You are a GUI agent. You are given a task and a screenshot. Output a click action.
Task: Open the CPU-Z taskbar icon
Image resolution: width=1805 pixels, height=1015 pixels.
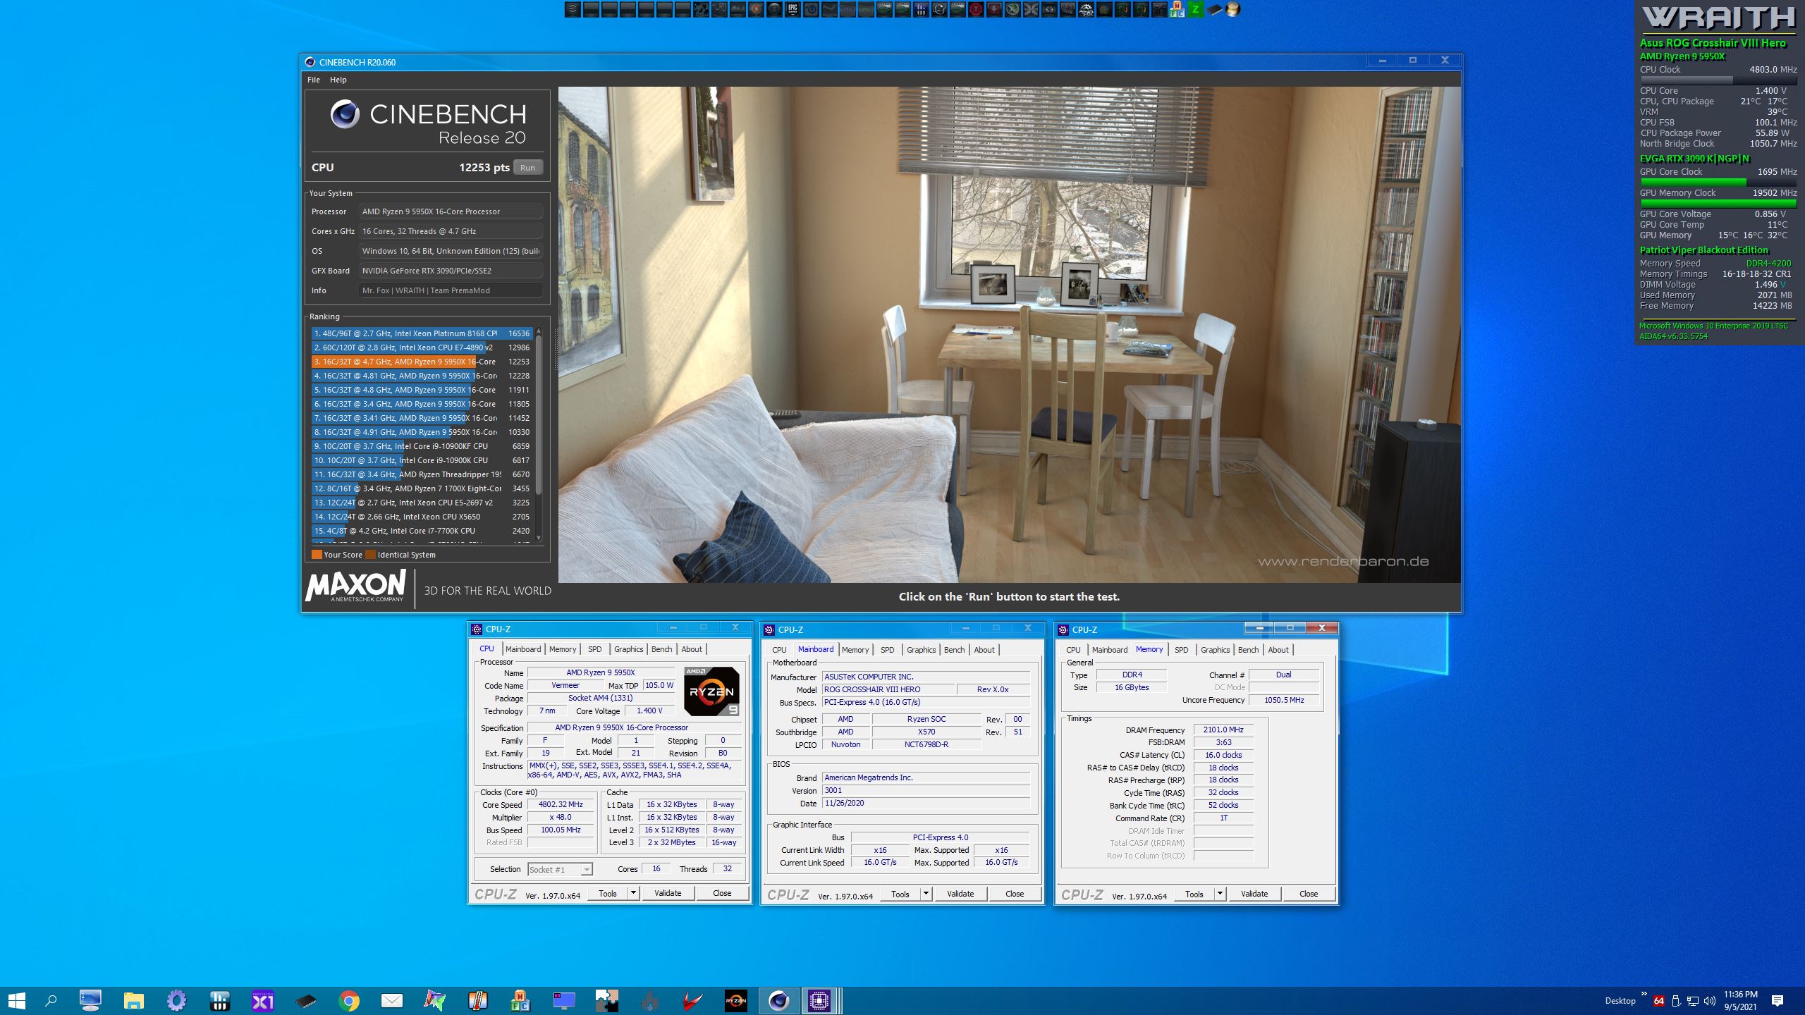819,1000
